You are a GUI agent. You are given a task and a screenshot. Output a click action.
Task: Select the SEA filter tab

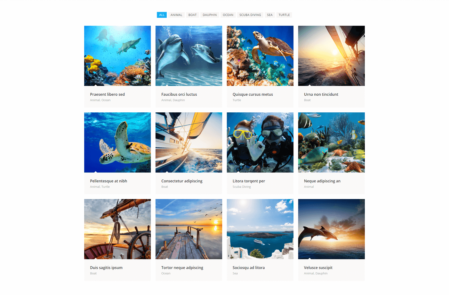click(270, 15)
